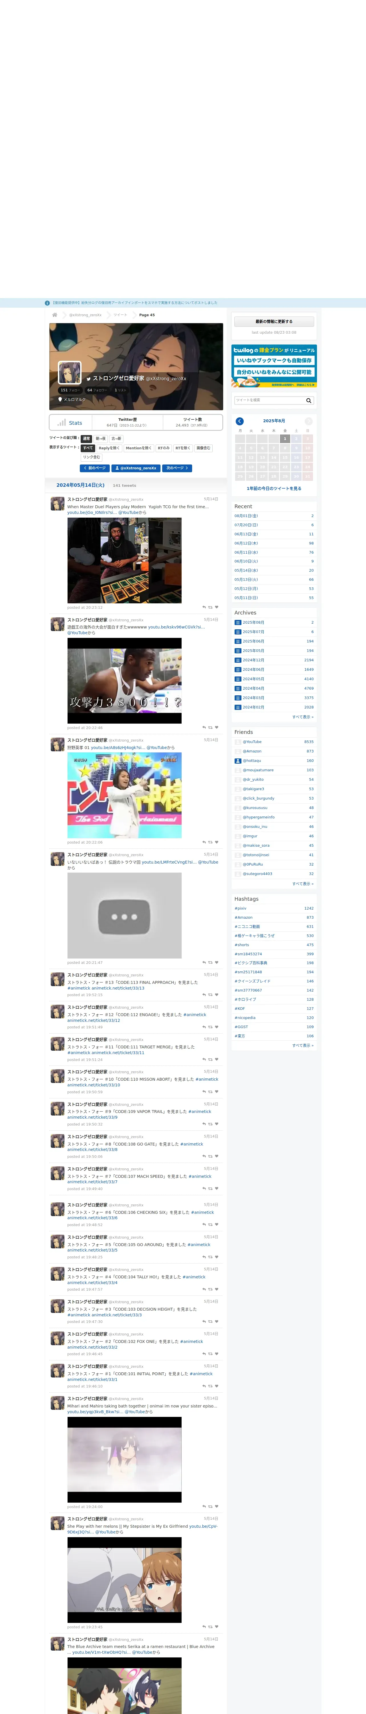Open ツイート breadcrumb item
The image size is (366, 1714).
click(120, 315)
